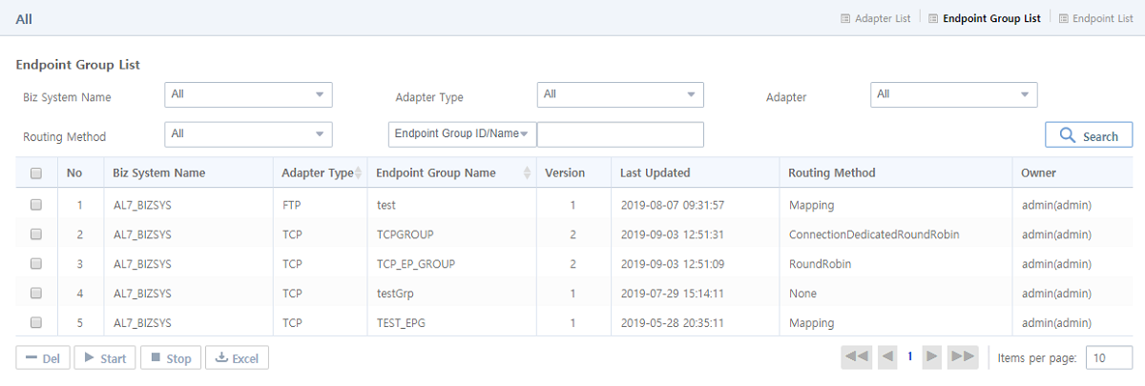
Task: Click the Start button
Action: point(105,358)
